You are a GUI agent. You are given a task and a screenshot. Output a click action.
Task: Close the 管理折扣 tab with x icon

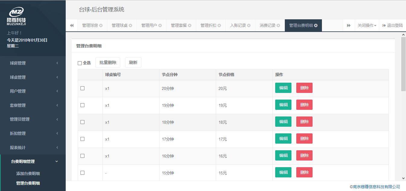pos(219,26)
